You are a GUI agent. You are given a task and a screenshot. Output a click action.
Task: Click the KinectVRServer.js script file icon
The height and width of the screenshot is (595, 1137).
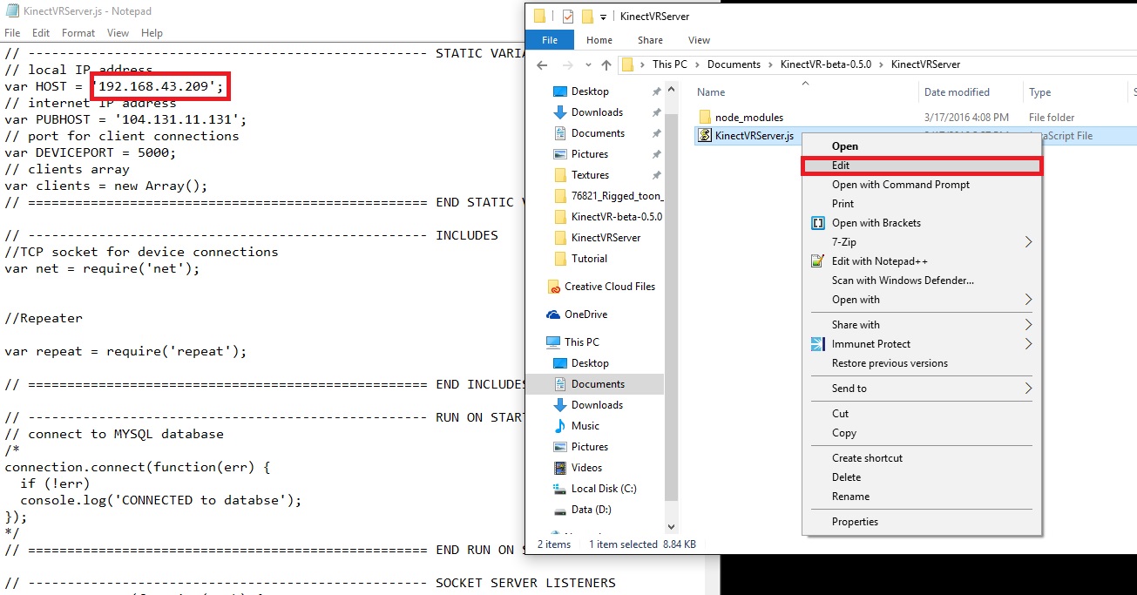pyautogui.click(x=705, y=136)
